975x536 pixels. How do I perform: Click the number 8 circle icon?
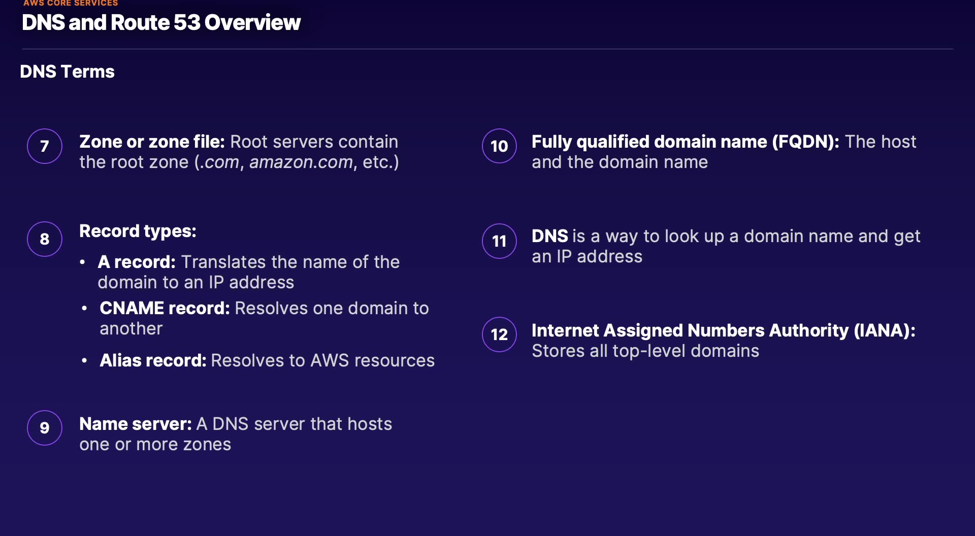[45, 239]
